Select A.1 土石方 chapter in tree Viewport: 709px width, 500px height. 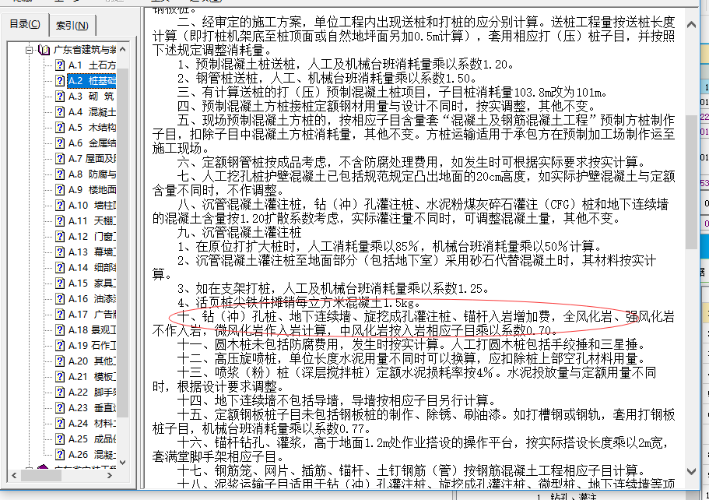coord(92,65)
